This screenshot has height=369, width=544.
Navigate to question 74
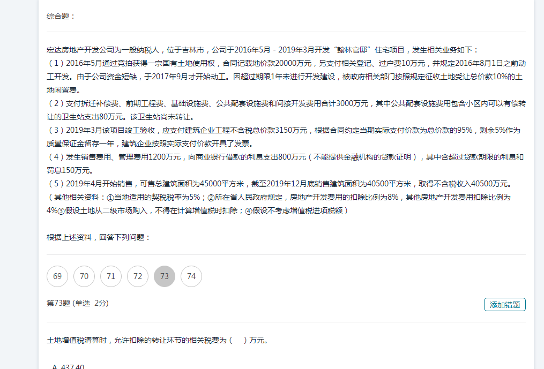pos(191,276)
